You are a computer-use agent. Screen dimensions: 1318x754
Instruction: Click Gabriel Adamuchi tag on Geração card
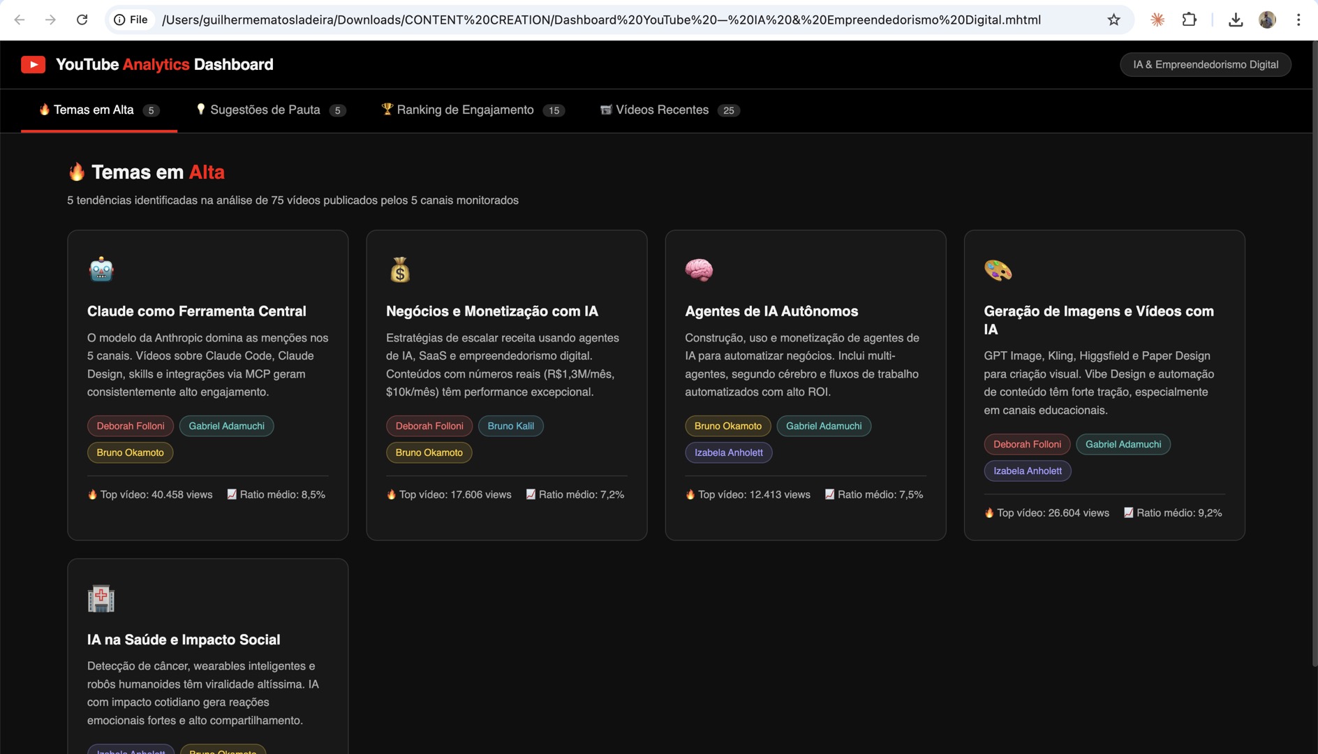[x=1123, y=444]
